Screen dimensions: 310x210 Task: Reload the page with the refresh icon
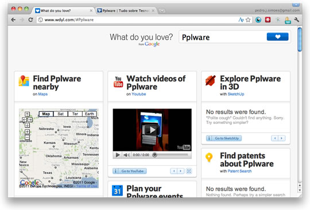[x=30, y=20]
